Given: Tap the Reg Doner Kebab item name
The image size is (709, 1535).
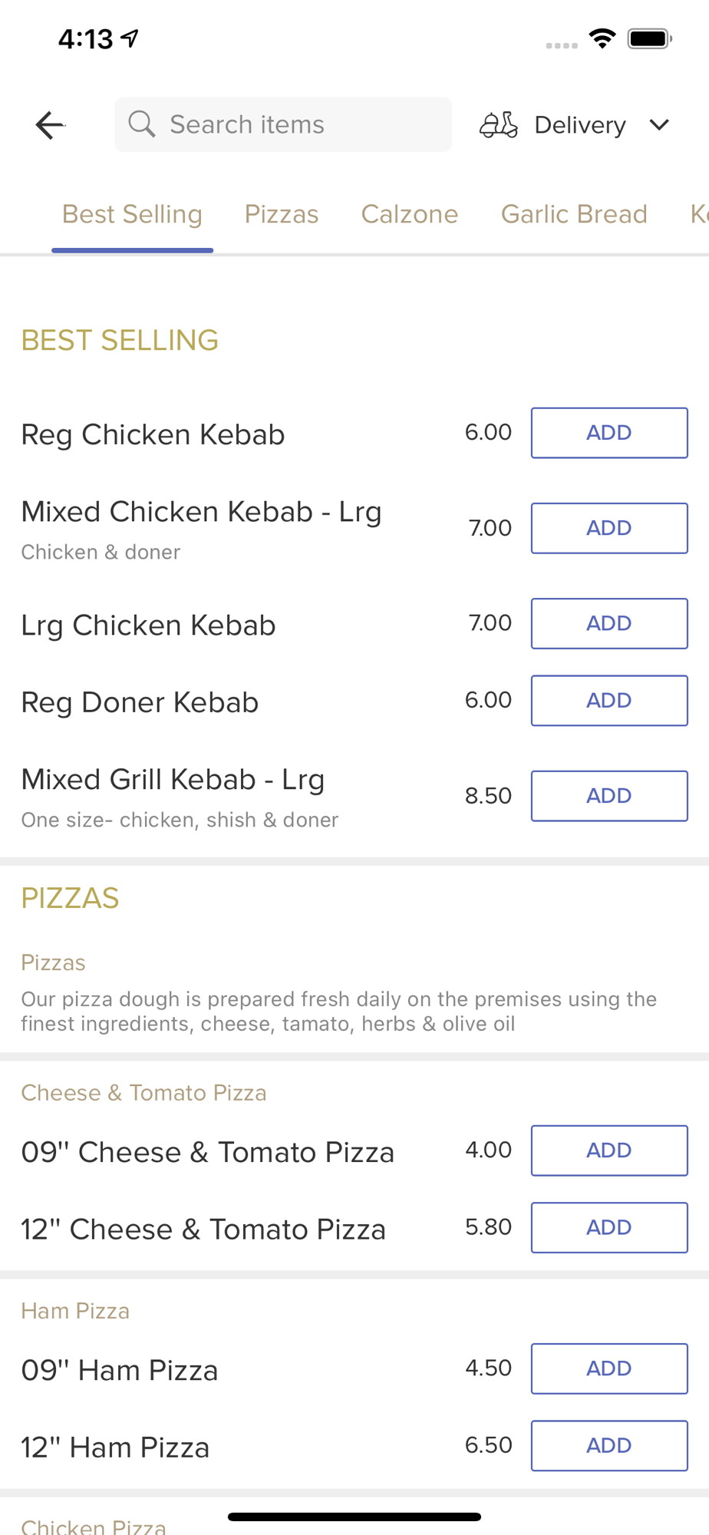Looking at the screenshot, I should click(140, 702).
